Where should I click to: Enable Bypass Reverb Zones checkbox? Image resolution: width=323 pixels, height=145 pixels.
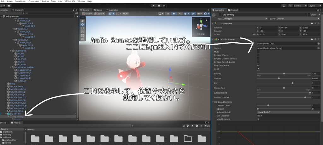tap(258, 62)
